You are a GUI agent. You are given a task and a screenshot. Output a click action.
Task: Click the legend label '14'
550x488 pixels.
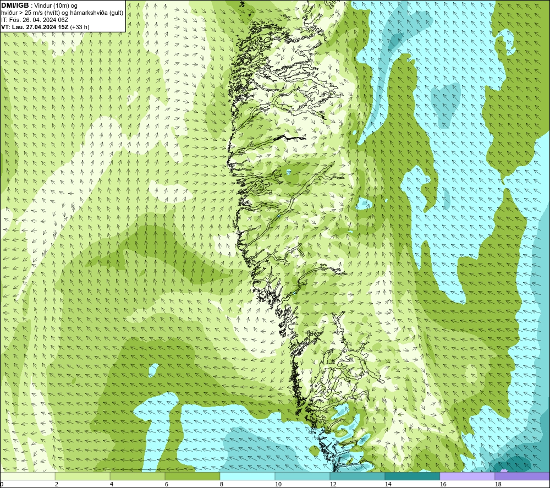pyautogui.click(x=388, y=485)
